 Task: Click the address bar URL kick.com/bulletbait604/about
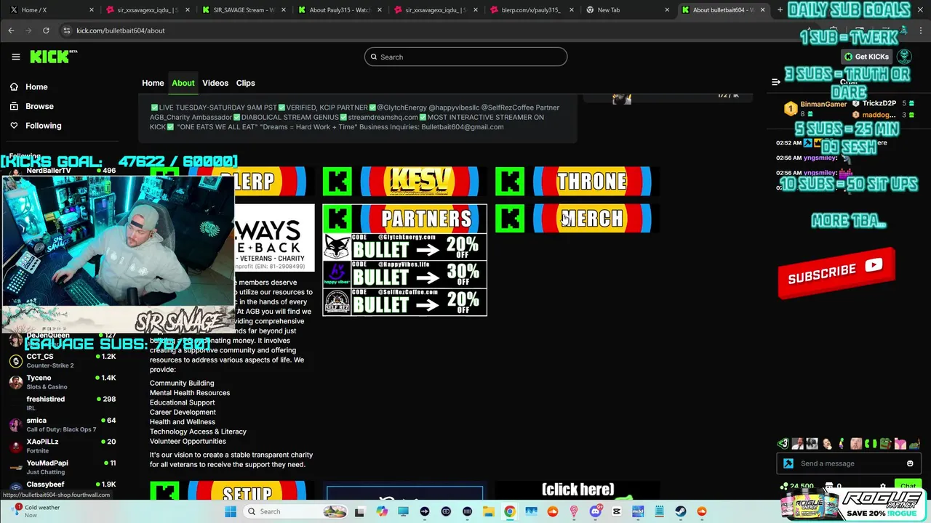tap(121, 31)
